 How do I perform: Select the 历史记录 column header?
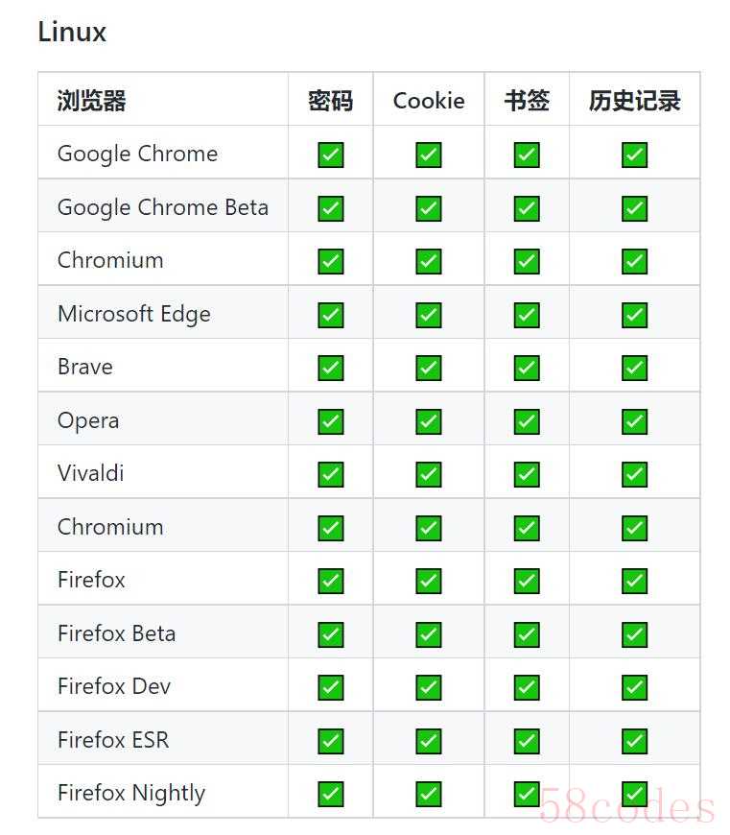(x=634, y=101)
